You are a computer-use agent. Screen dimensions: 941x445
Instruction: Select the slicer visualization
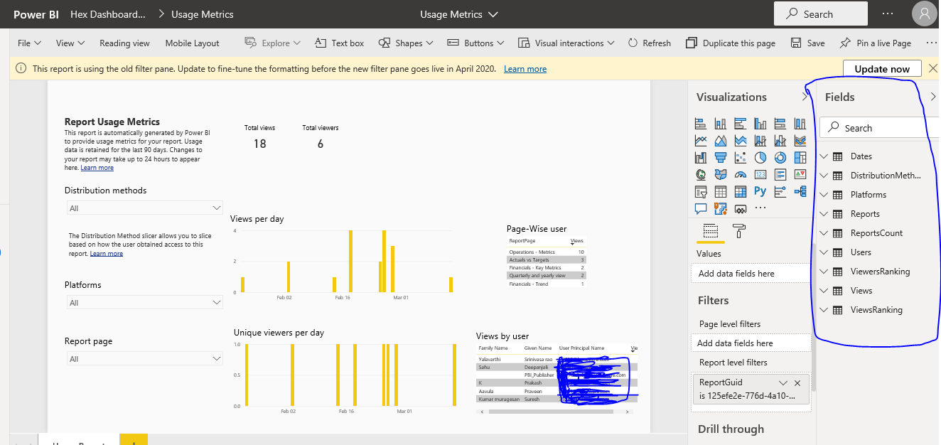(701, 192)
